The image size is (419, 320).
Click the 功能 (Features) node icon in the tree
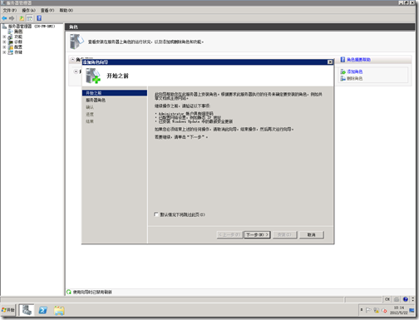pyautogui.click(x=11, y=37)
